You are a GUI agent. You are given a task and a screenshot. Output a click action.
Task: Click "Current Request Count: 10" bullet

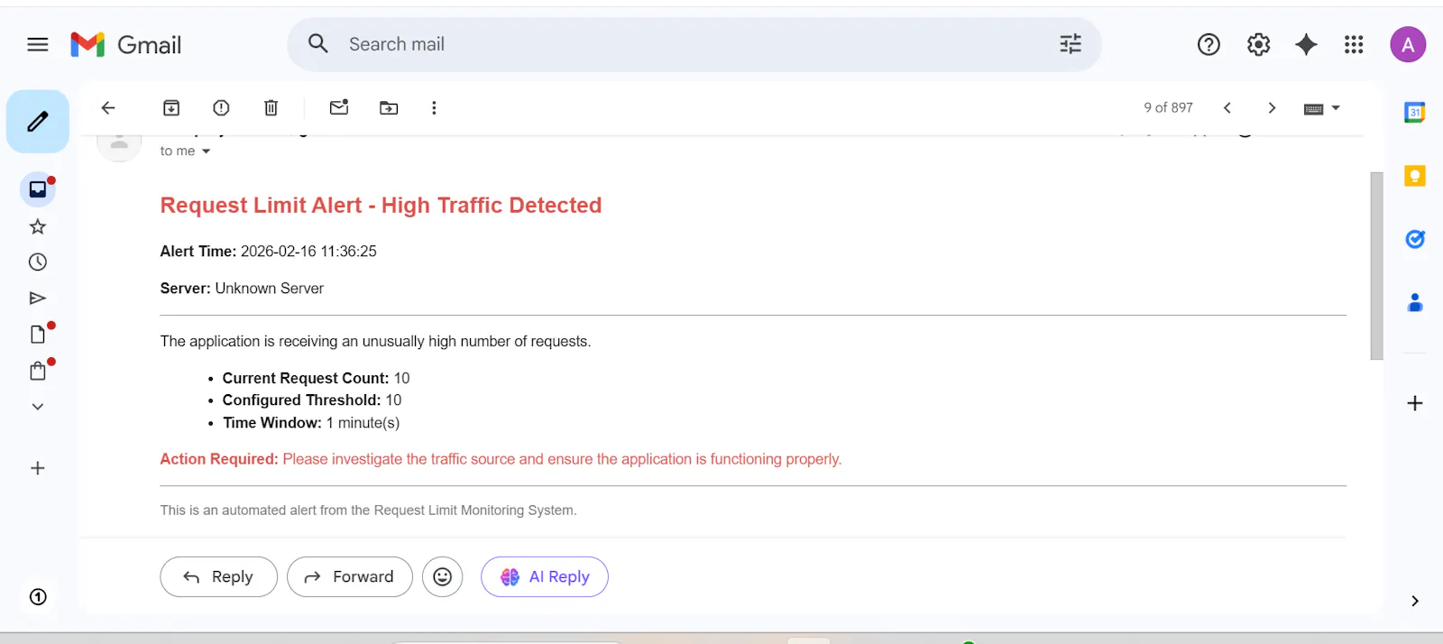coord(316,378)
